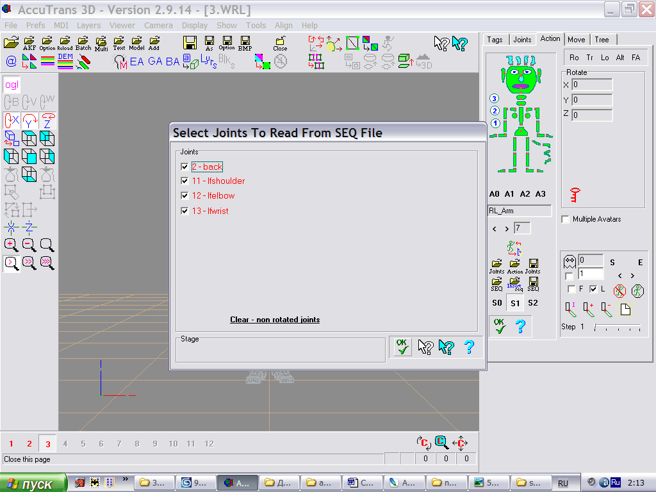Image resolution: width=656 pixels, height=492 pixels.
Task: Click the Ro mode button
Action: click(x=574, y=58)
